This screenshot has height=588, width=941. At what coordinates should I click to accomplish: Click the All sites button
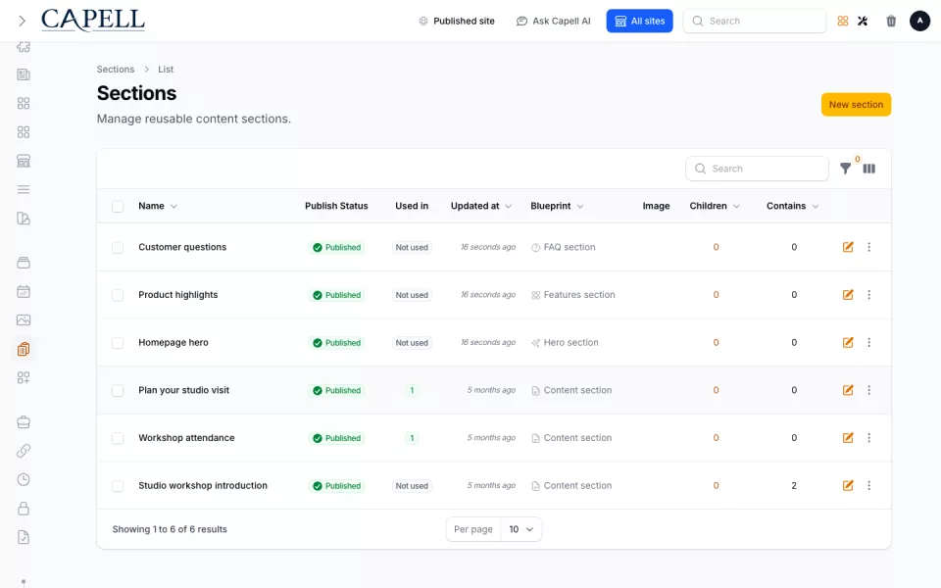pyautogui.click(x=639, y=21)
